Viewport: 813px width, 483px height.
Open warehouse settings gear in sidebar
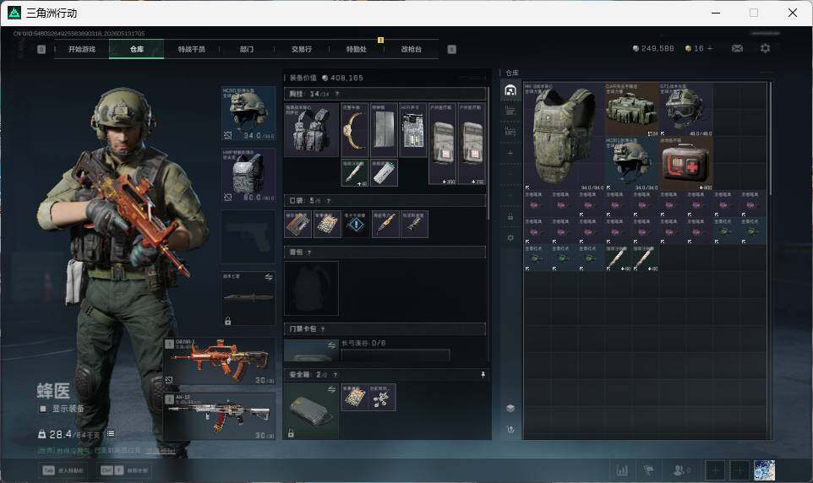click(x=510, y=237)
